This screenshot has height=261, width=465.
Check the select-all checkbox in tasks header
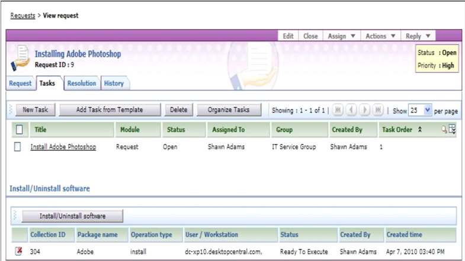point(19,130)
